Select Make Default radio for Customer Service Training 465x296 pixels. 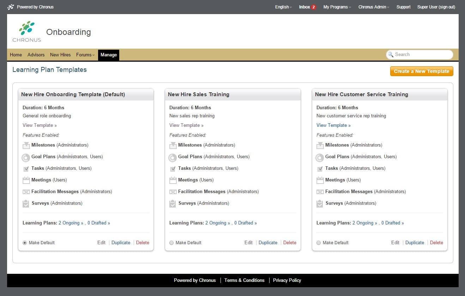coord(319,243)
